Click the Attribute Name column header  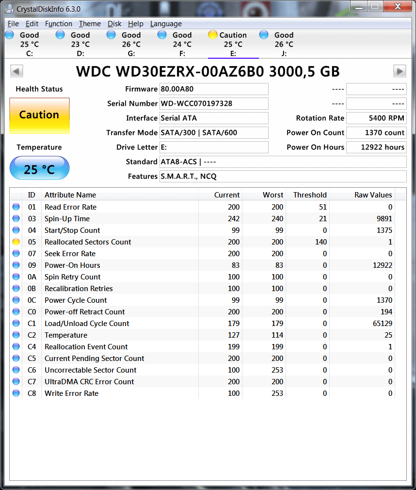[x=120, y=195]
